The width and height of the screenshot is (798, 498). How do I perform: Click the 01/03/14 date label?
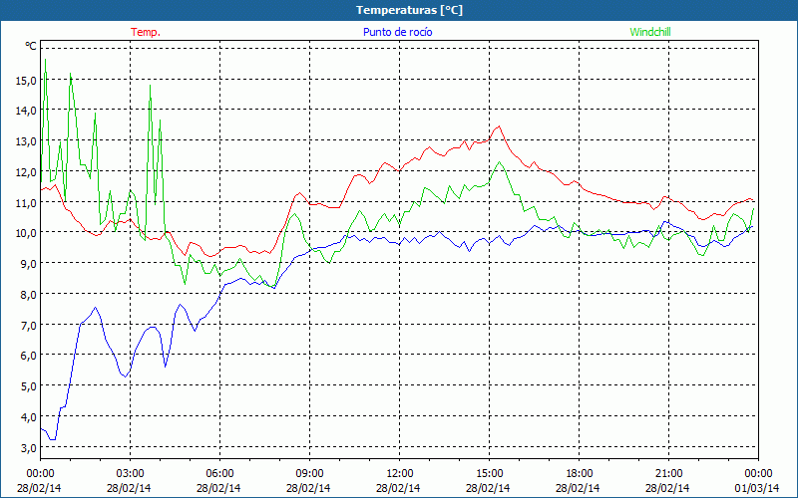(x=757, y=488)
